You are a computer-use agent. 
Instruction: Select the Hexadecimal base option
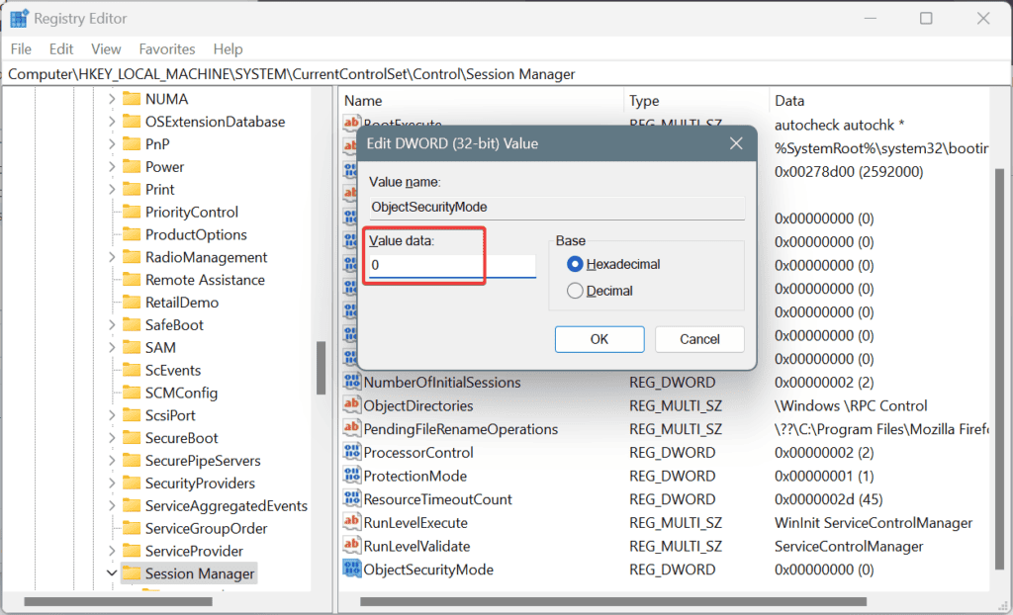coord(575,264)
